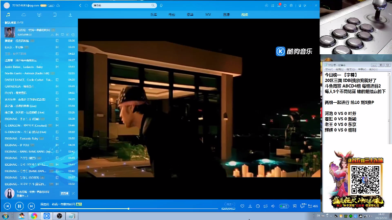Click the Windows Start button
The height and width of the screenshot is (220, 392).
(5, 216)
